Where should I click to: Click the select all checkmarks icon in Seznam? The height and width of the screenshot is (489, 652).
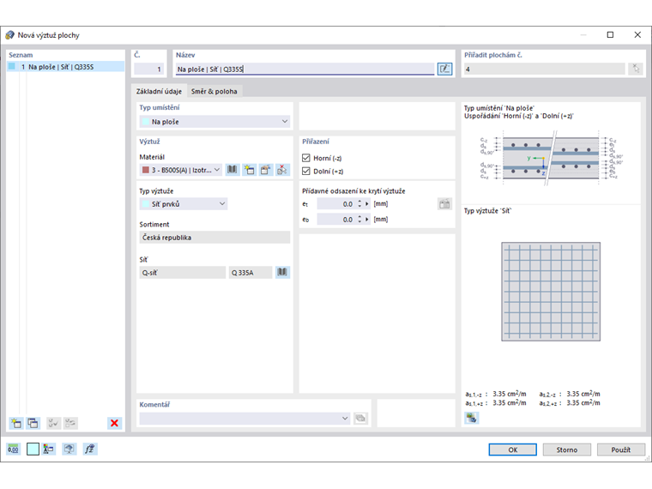[53, 423]
